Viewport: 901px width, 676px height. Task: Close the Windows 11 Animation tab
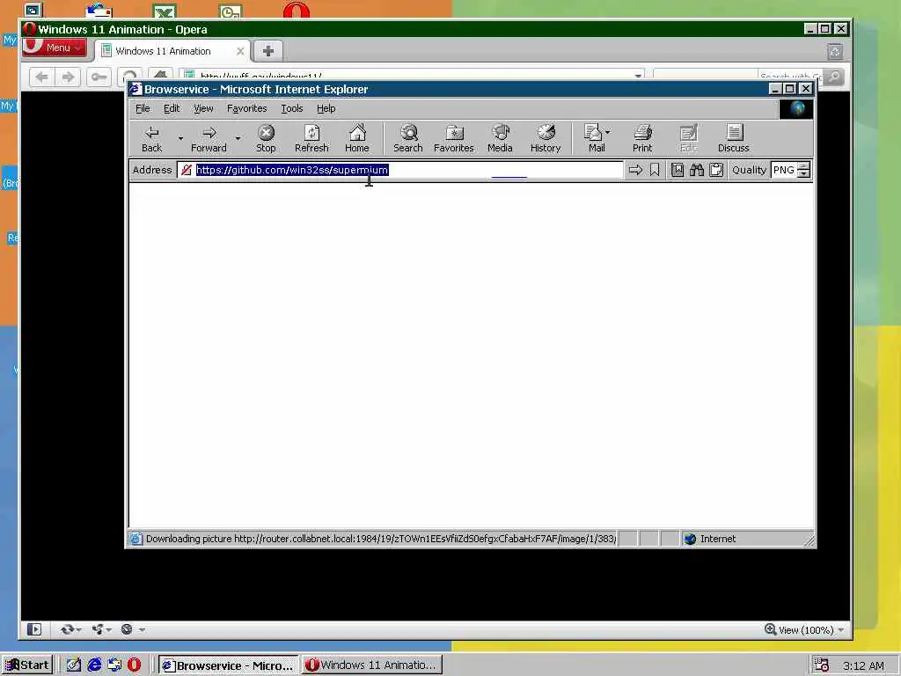tap(240, 51)
